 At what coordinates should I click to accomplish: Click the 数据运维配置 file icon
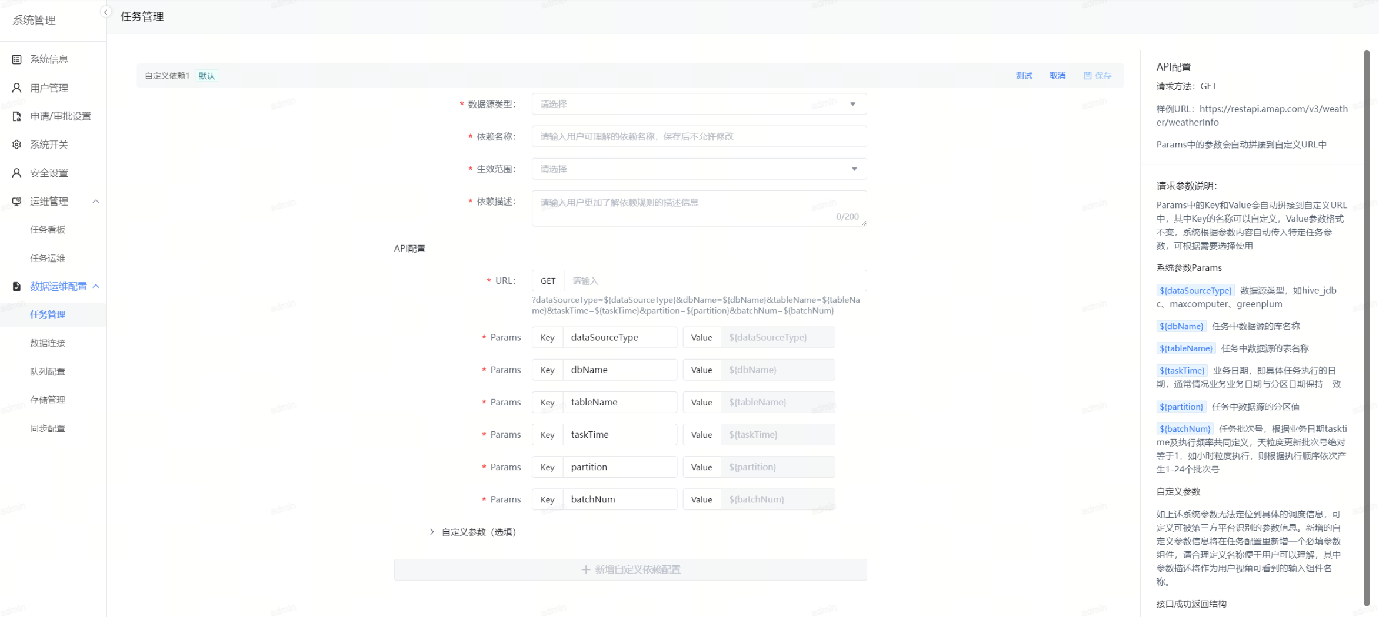[16, 286]
